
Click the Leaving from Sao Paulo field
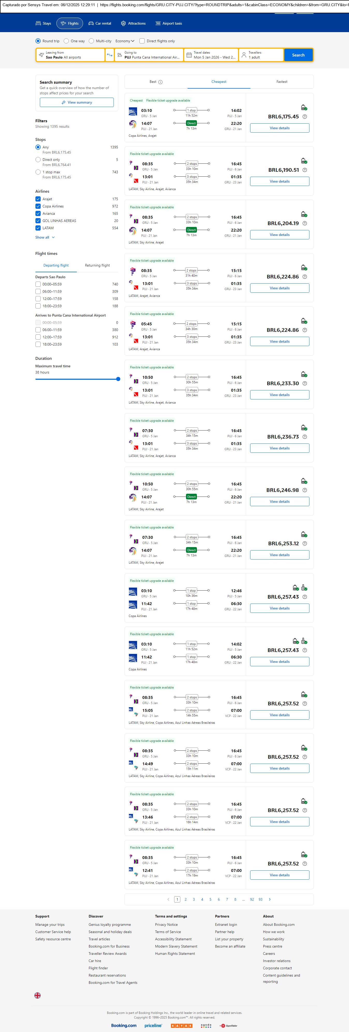pos(70,55)
